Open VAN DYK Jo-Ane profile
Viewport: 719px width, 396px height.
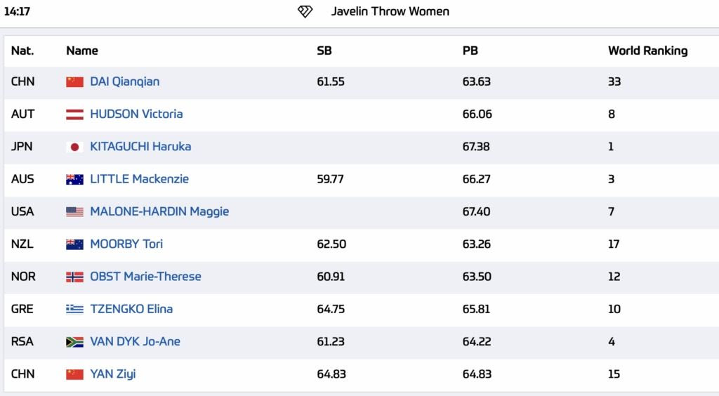tap(135, 342)
